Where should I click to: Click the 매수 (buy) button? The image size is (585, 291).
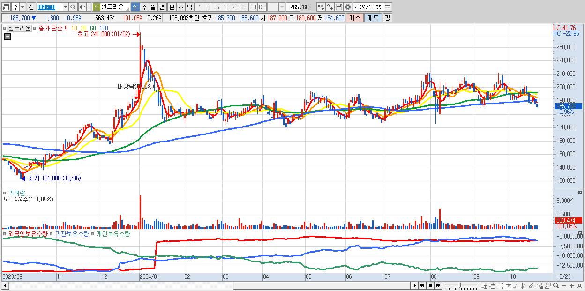pos(354,18)
